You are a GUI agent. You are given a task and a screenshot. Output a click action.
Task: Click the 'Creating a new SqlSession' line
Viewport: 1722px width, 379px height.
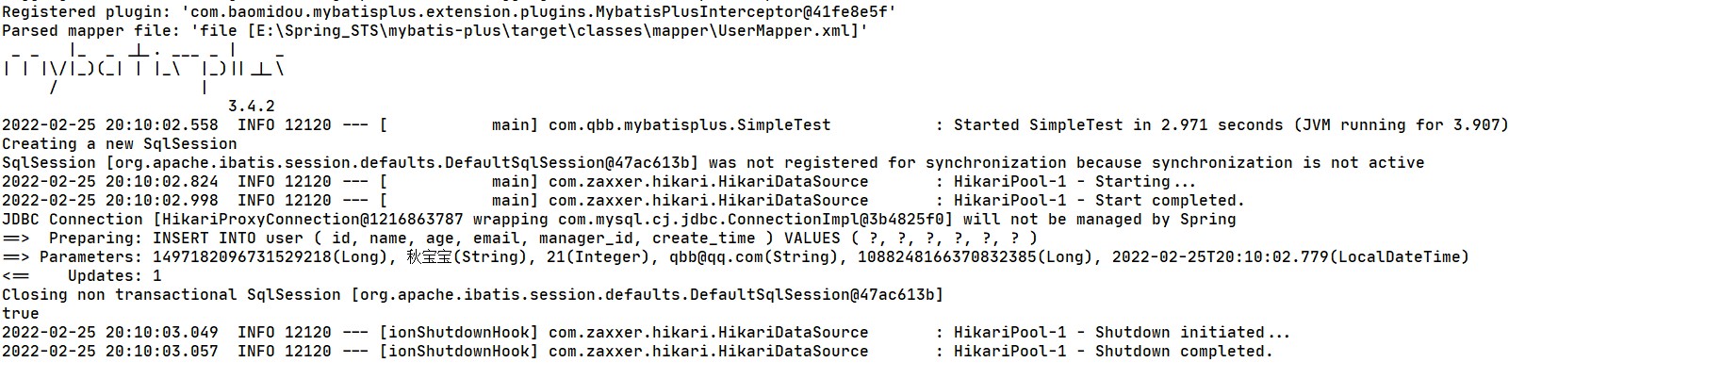click(x=120, y=144)
